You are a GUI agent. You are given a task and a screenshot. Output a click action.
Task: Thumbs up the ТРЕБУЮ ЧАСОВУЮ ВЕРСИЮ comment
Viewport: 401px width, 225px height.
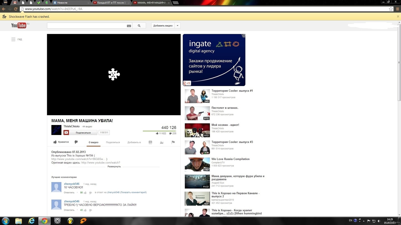(x=85, y=210)
